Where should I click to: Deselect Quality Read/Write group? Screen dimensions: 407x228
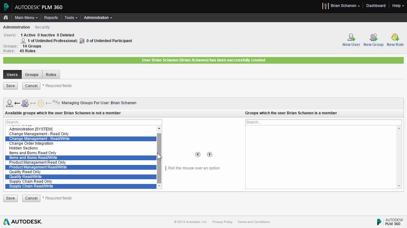[x=81, y=177]
